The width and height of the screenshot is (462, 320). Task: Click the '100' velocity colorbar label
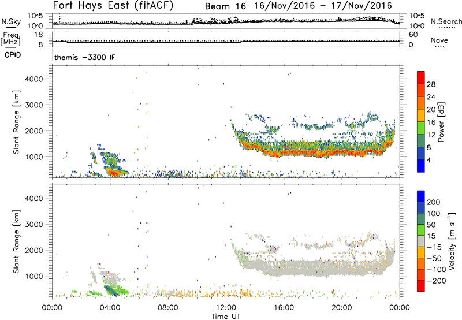[x=434, y=214]
